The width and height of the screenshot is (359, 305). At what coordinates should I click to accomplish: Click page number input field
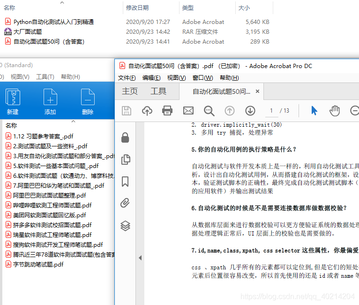click(271, 111)
